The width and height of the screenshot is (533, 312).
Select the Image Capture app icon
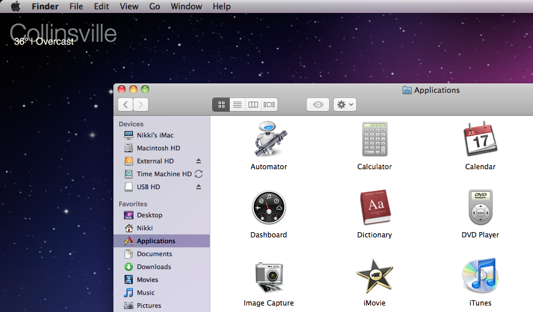click(x=269, y=277)
